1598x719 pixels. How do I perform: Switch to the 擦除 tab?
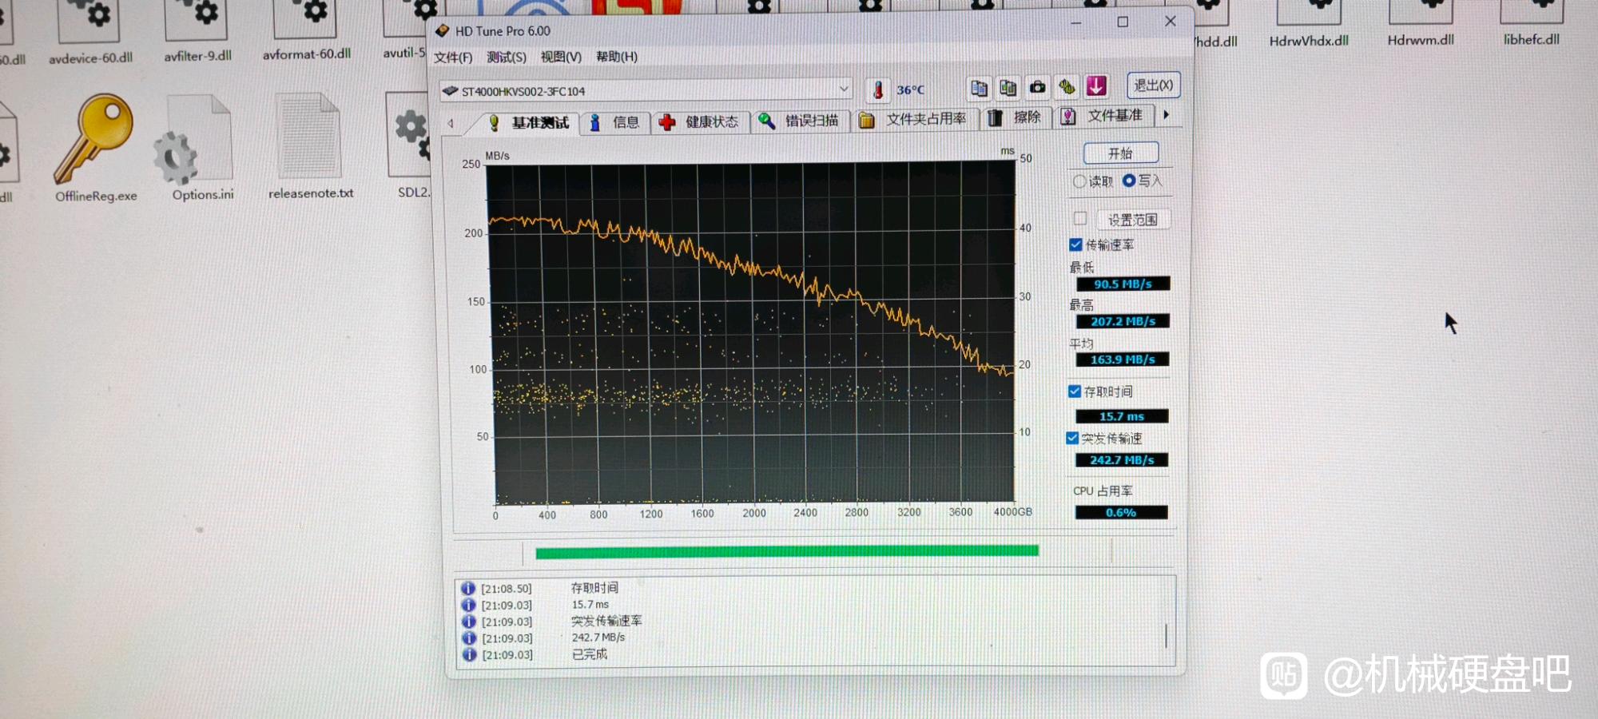pyautogui.click(x=1016, y=117)
